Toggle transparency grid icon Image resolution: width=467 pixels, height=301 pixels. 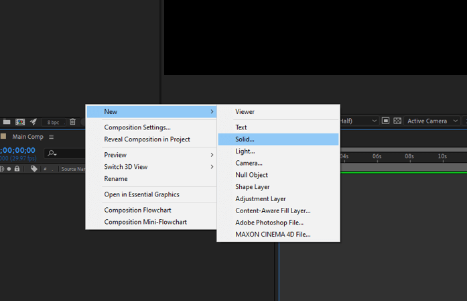point(397,121)
